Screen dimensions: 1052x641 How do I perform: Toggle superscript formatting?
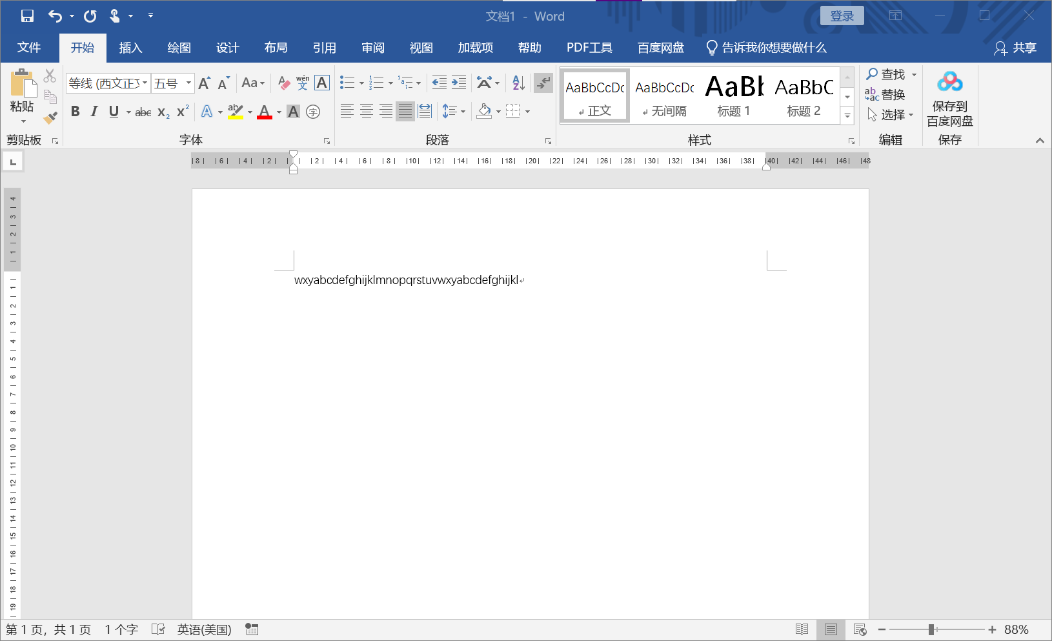click(183, 112)
